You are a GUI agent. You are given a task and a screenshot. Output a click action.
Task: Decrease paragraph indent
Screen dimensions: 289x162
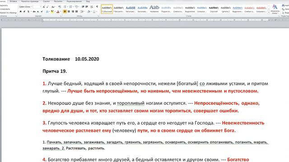pyautogui.click(x=83, y=7)
